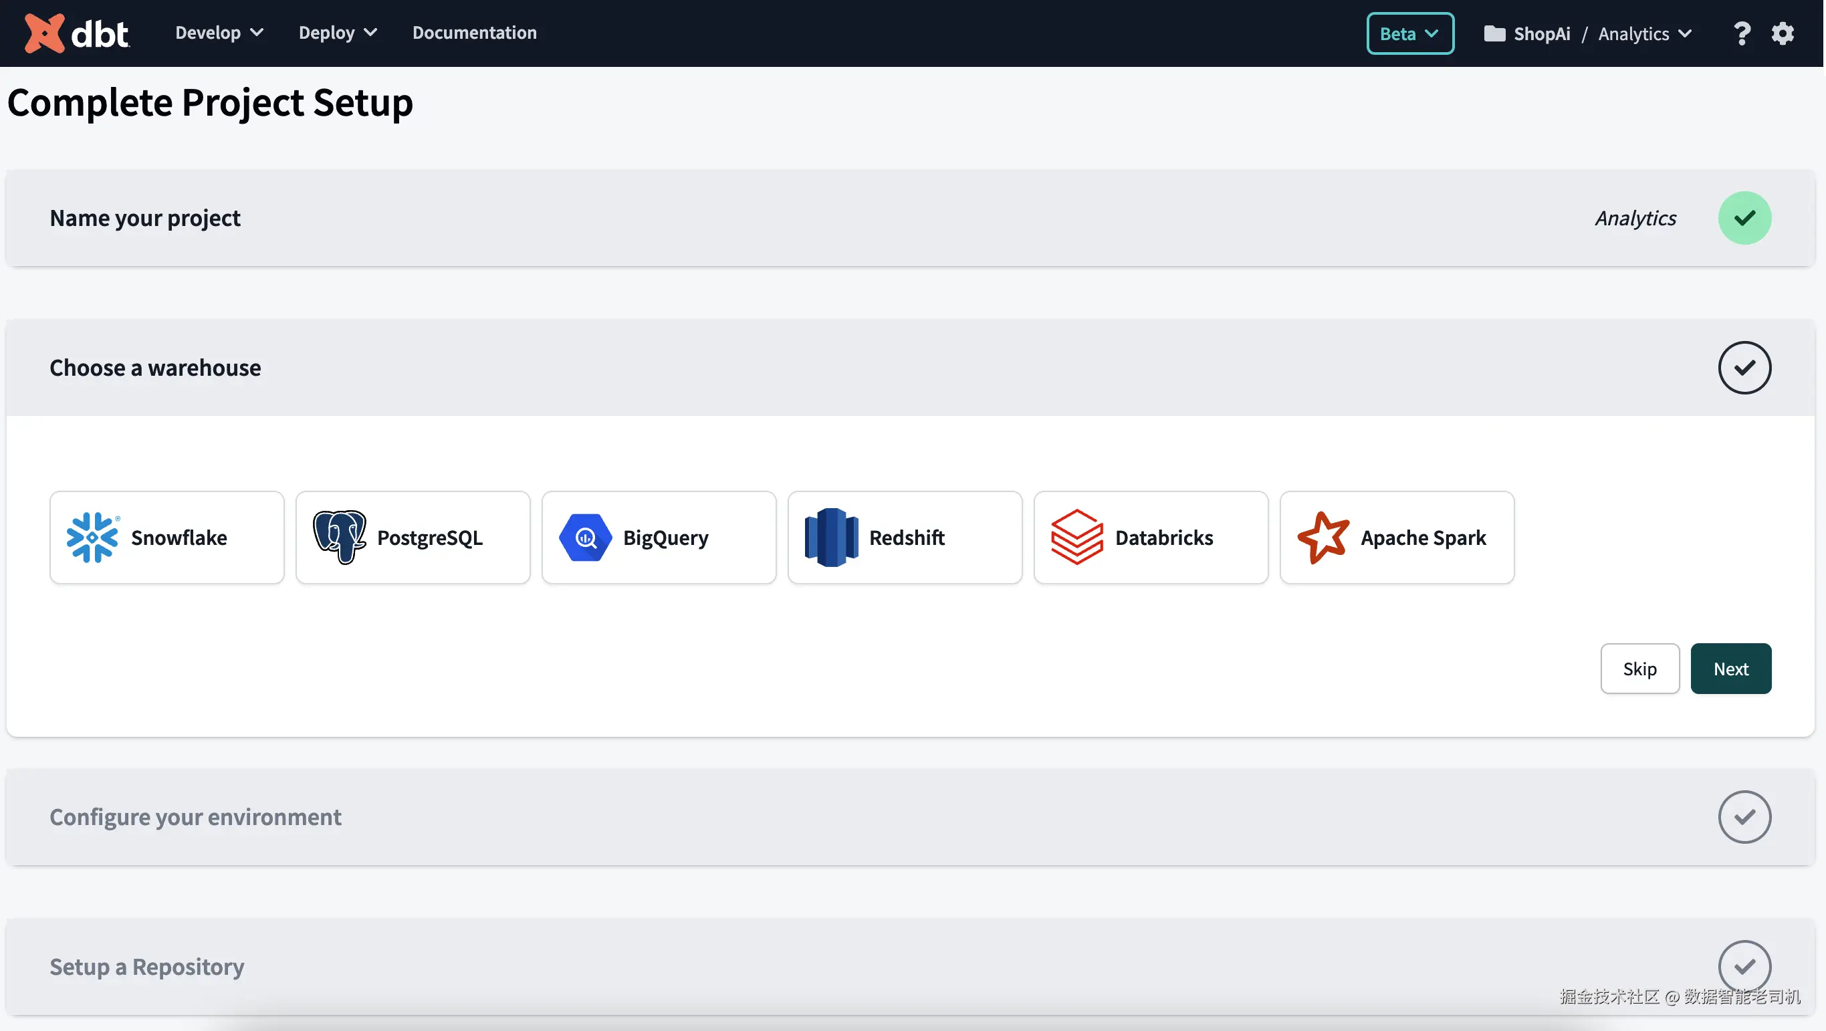
Task: Expand the Analytics project switcher
Action: click(1645, 33)
